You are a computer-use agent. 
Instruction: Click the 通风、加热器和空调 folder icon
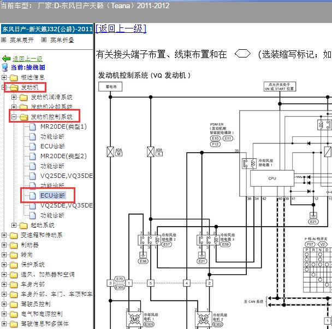14,275
